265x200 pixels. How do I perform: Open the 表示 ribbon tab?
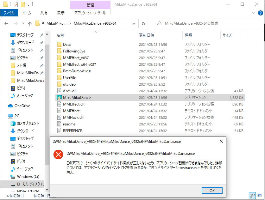(x=60, y=13)
